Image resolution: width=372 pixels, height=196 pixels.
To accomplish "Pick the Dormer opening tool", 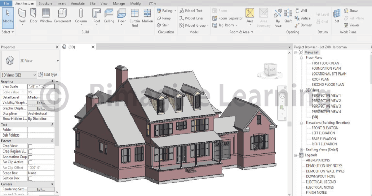I will [303, 25].
